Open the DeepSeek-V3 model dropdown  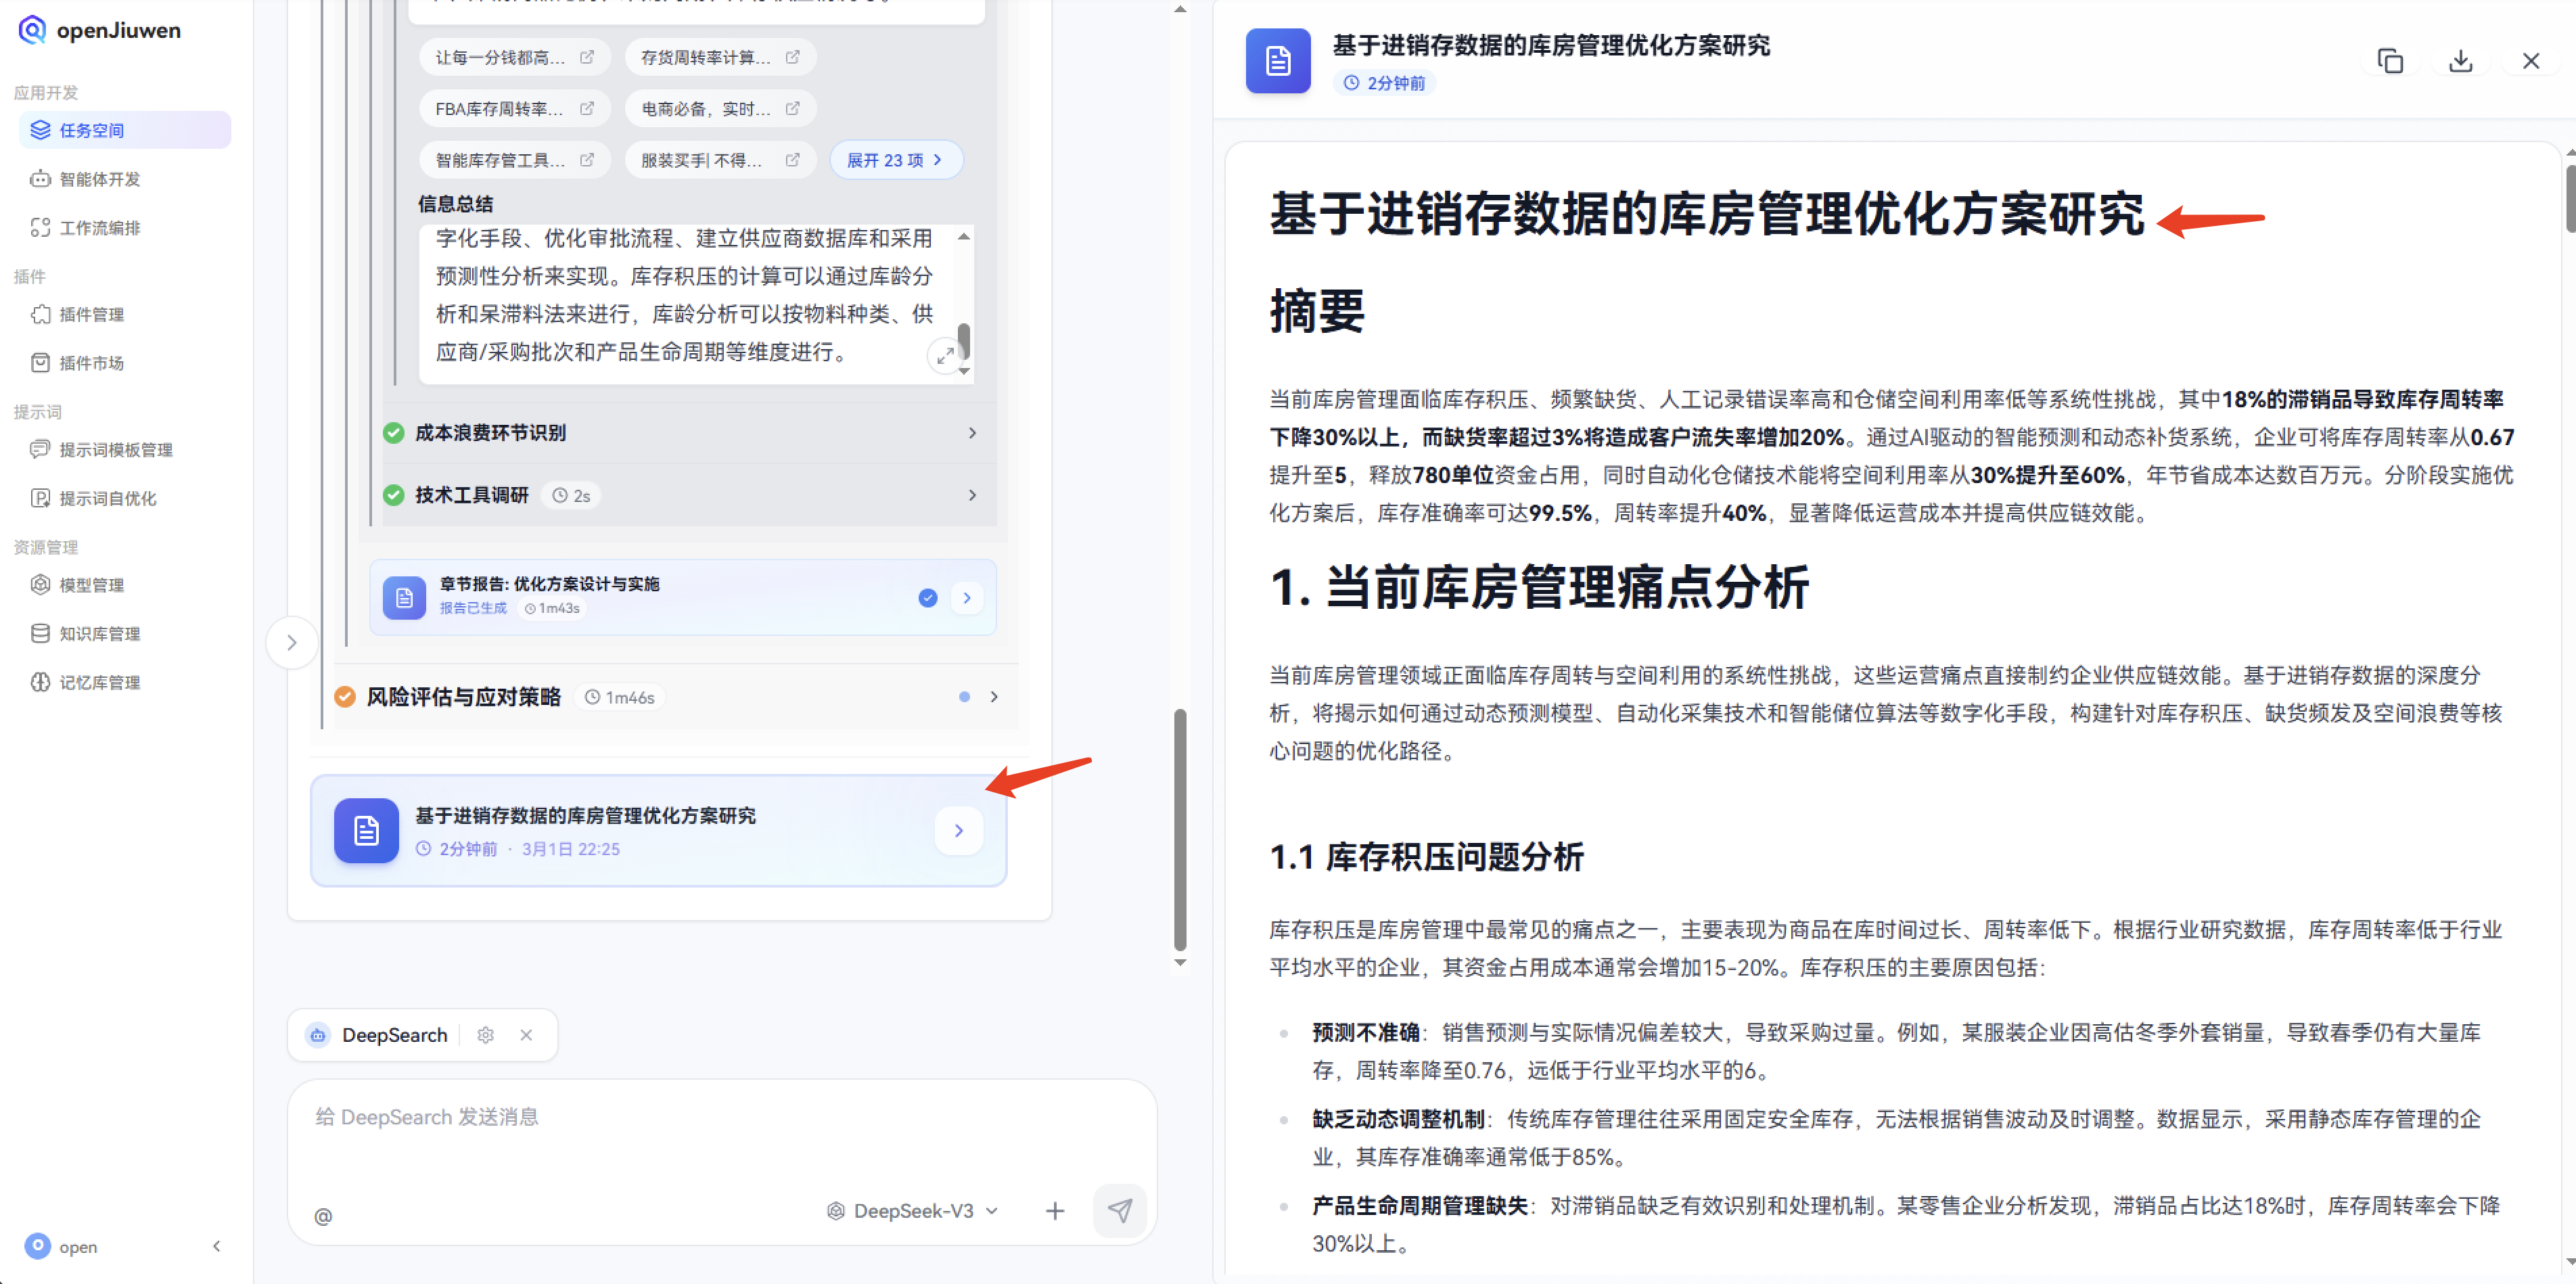tap(912, 1210)
